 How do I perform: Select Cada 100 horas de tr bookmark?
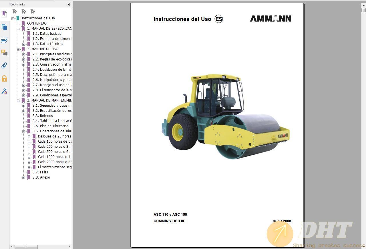[x=55, y=141]
